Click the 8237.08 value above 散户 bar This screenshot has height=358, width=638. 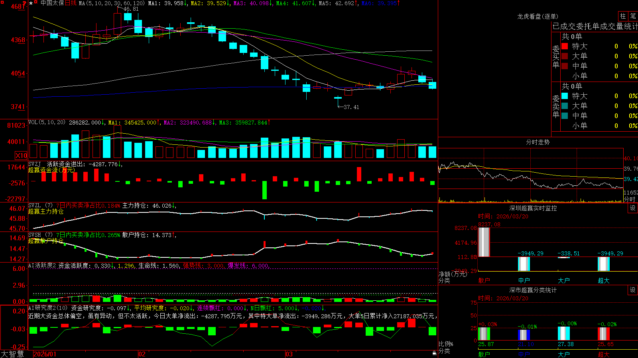489,224
